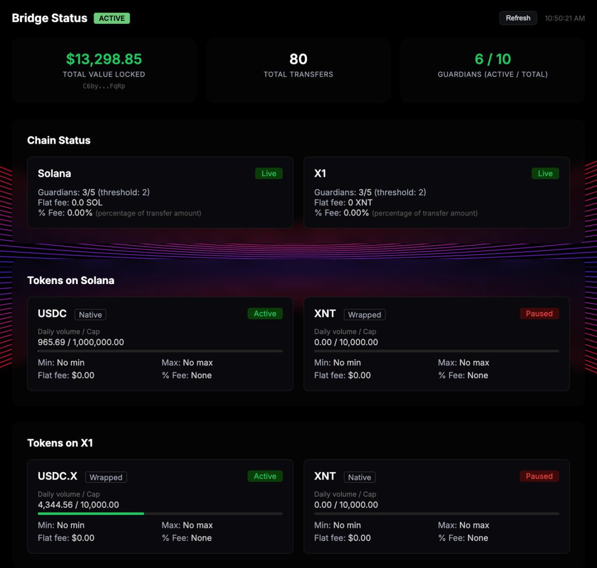597x568 pixels.
Task: Select the Solana chain name
Action: point(54,174)
